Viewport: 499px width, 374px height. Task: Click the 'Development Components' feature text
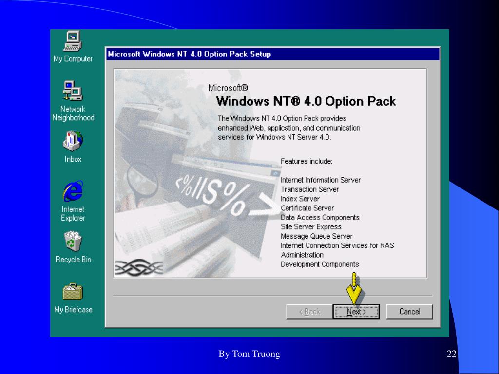(x=320, y=264)
